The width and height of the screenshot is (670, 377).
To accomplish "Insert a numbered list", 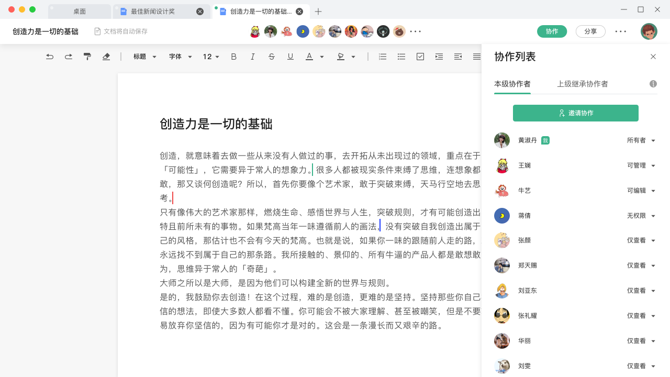I will (383, 57).
